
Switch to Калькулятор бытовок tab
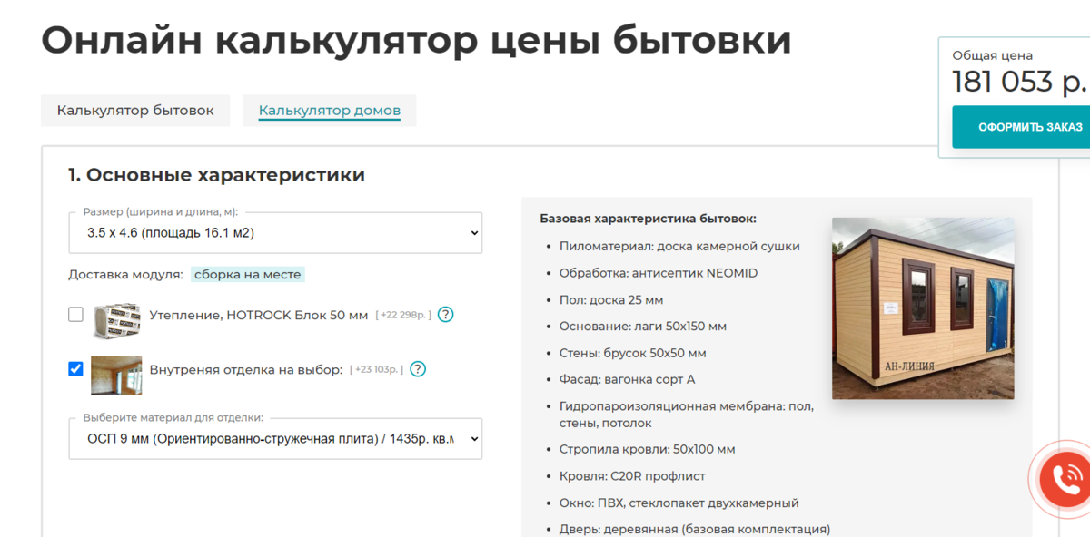135,111
